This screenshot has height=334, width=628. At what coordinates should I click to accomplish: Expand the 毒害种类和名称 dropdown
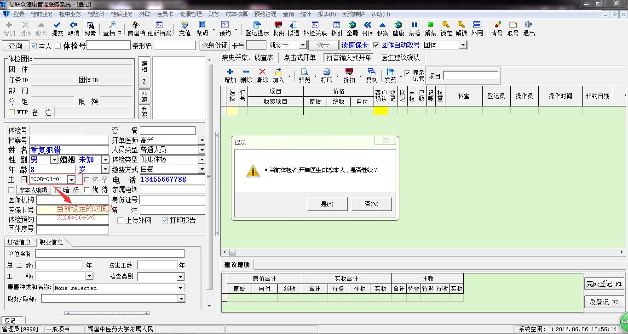point(181,288)
